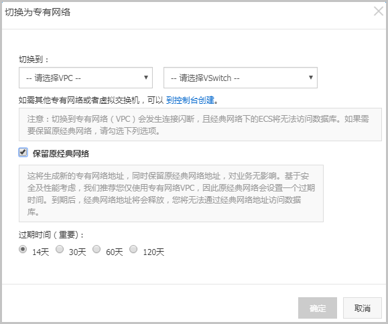388x324 pixels.
Task: Click the 注意 VPC warning notice box
Action: point(200,125)
